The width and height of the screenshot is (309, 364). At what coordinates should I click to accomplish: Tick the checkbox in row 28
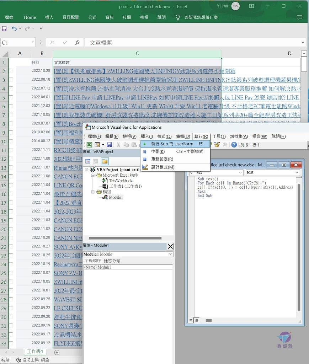(11, 299)
